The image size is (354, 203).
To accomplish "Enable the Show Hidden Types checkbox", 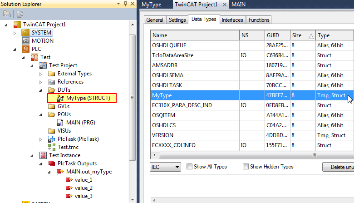I will 246,167.
